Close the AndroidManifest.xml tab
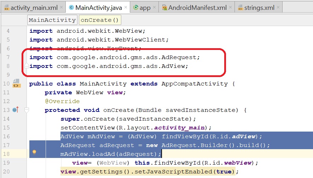The image size is (313, 178). point(230,7)
